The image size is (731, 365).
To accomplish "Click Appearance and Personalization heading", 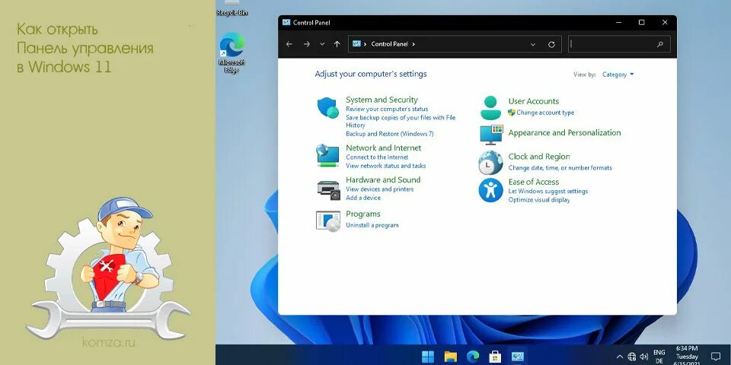I will [564, 132].
